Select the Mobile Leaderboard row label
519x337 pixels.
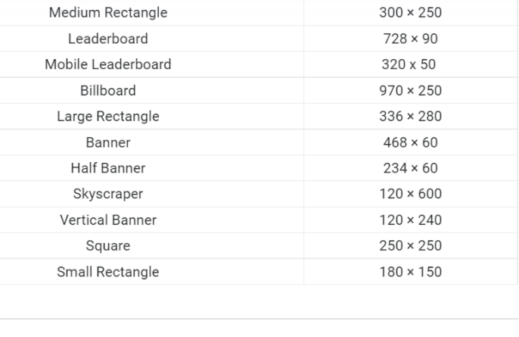(x=108, y=64)
